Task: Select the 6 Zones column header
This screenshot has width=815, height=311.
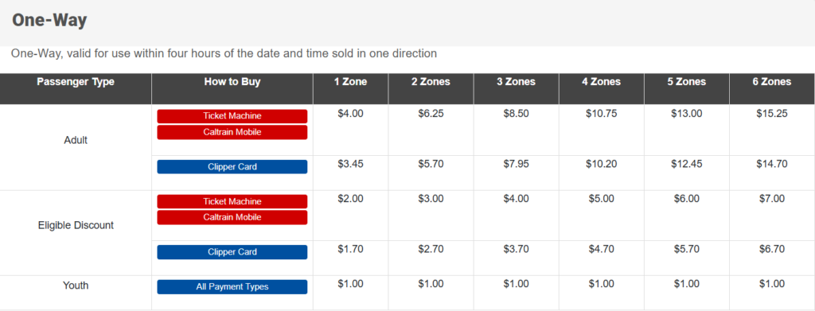Action: coord(772,82)
